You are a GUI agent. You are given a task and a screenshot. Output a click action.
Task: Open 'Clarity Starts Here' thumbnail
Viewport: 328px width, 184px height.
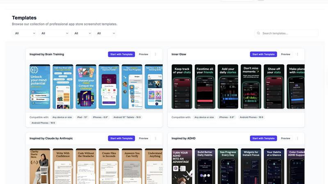click(40, 166)
